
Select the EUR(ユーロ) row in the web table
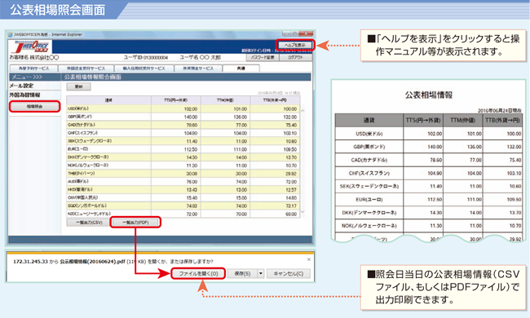click(183, 149)
